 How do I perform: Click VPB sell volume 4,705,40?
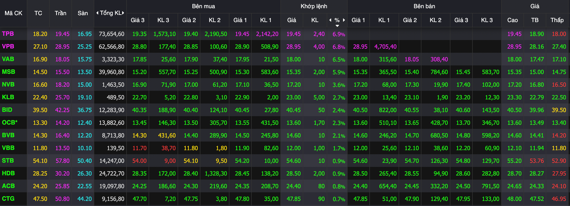[x=385, y=47]
